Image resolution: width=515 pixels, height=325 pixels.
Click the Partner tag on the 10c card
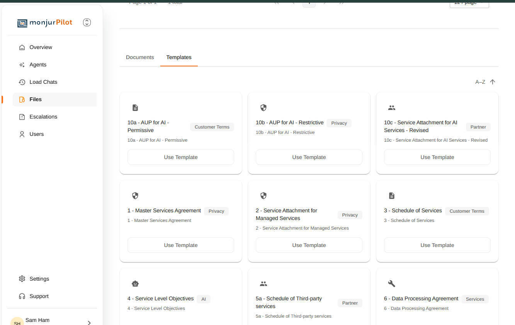(x=478, y=127)
